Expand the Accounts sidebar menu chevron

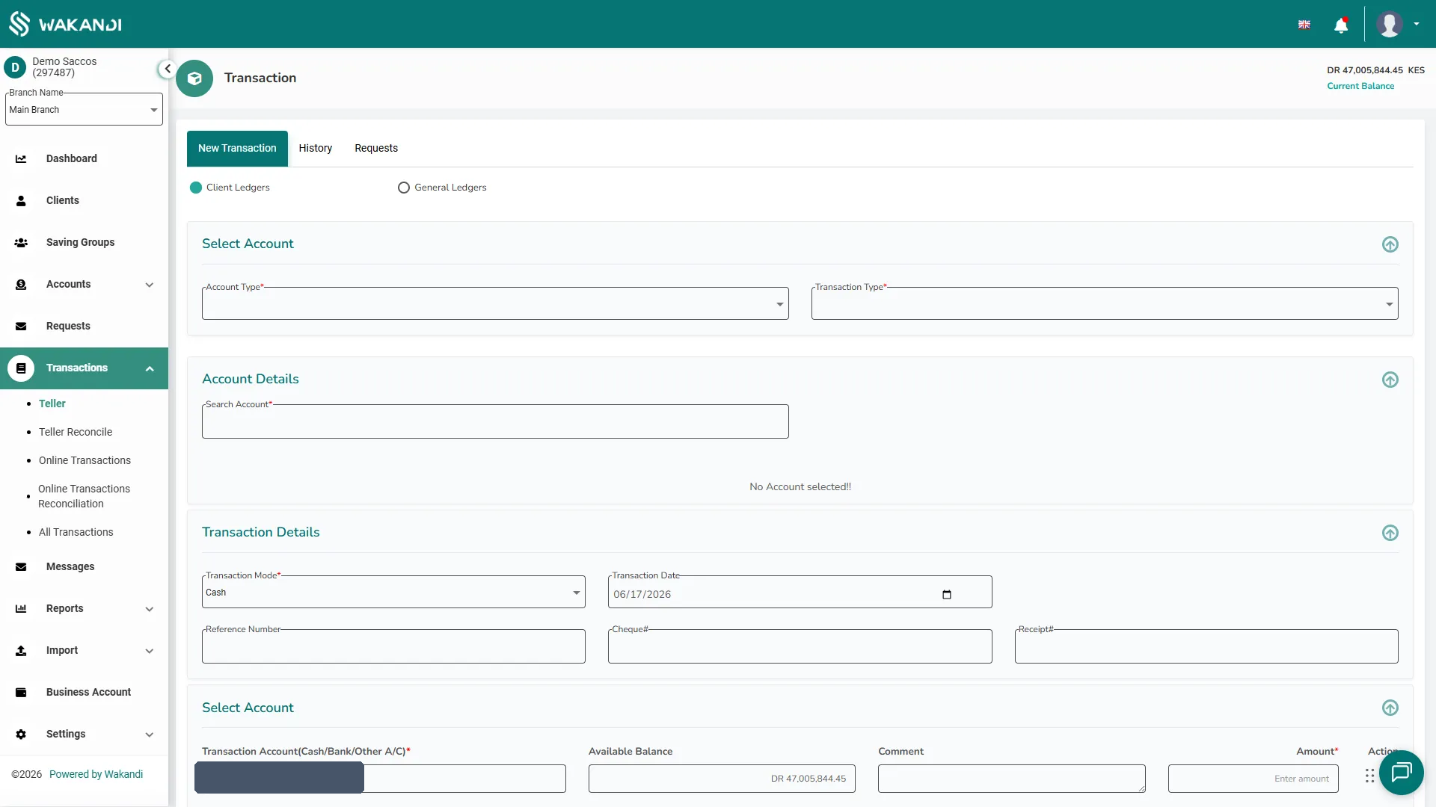pos(150,285)
